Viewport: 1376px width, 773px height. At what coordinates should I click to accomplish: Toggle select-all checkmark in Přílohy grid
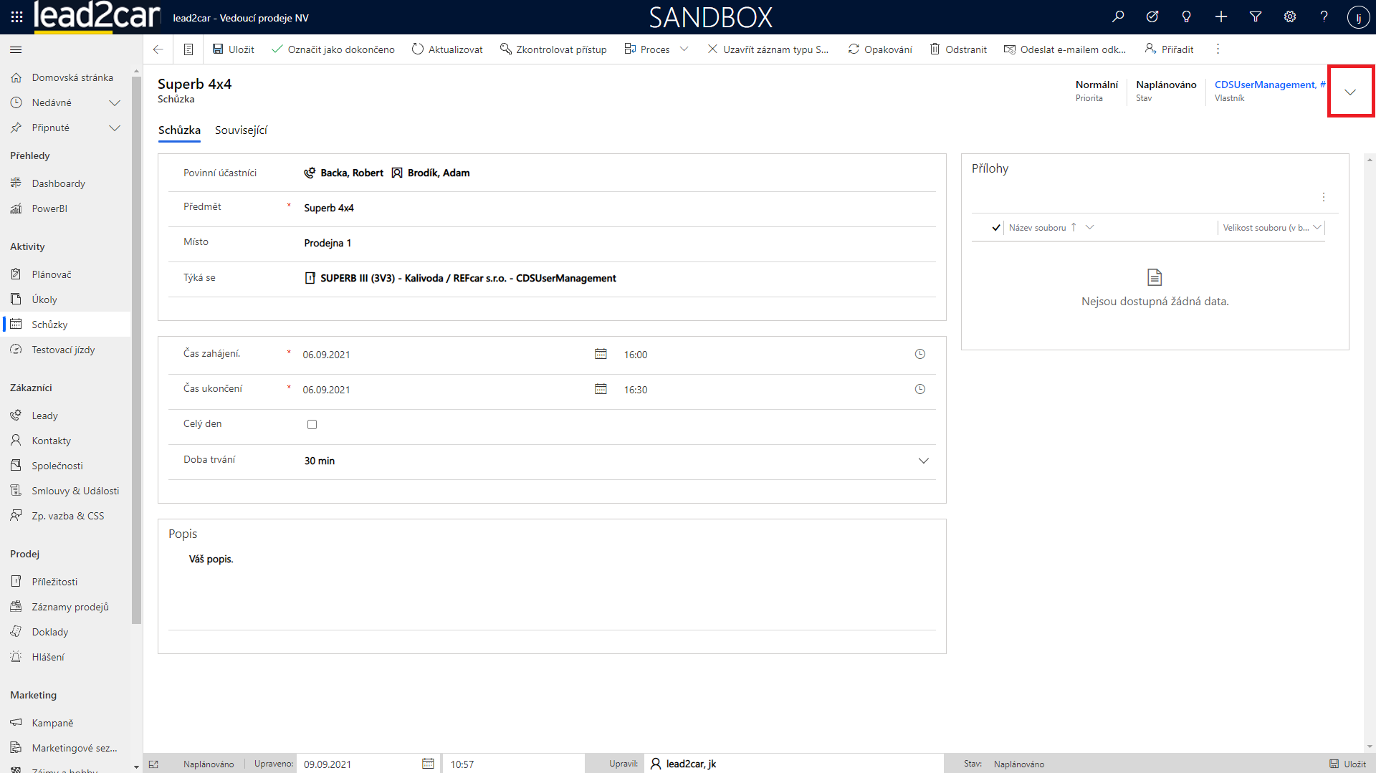pos(995,228)
